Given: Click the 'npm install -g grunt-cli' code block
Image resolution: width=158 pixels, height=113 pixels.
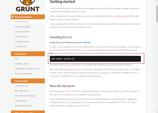Looking at the screenshot, I should coord(95,59).
